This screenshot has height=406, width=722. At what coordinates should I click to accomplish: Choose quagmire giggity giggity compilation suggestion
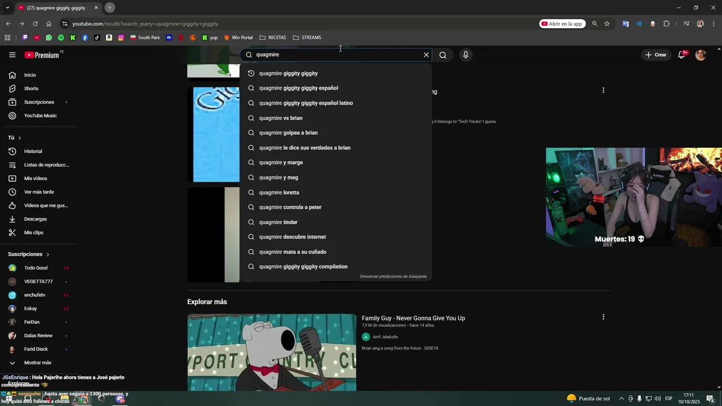tap(336, 267)
